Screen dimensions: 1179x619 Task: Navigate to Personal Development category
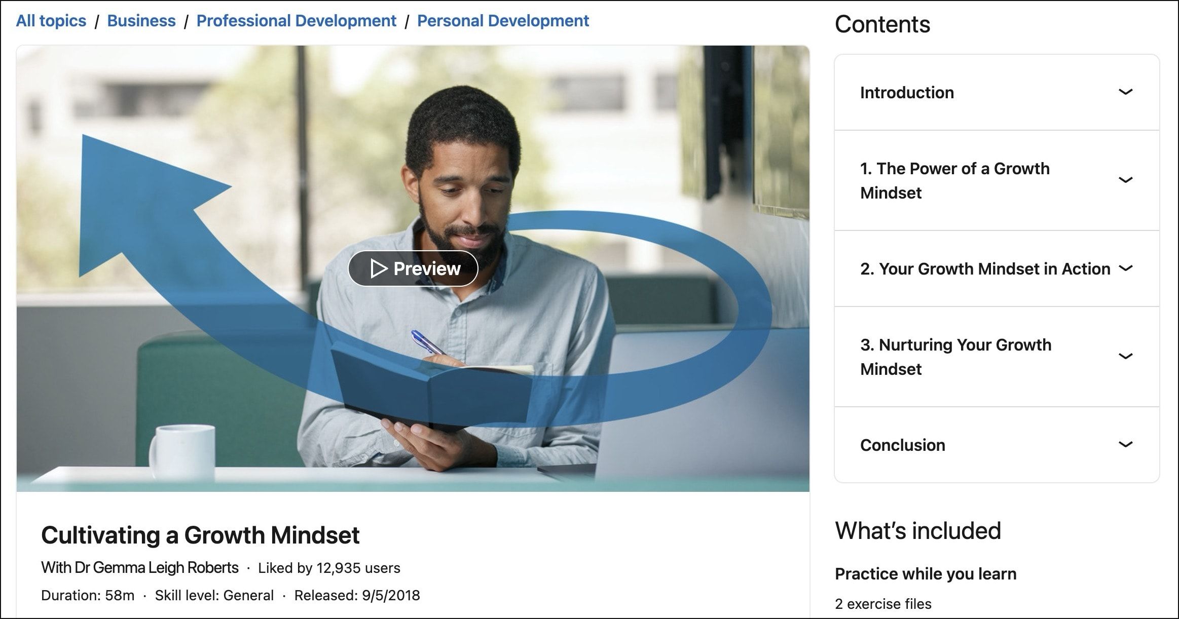(x=504, y=20)
